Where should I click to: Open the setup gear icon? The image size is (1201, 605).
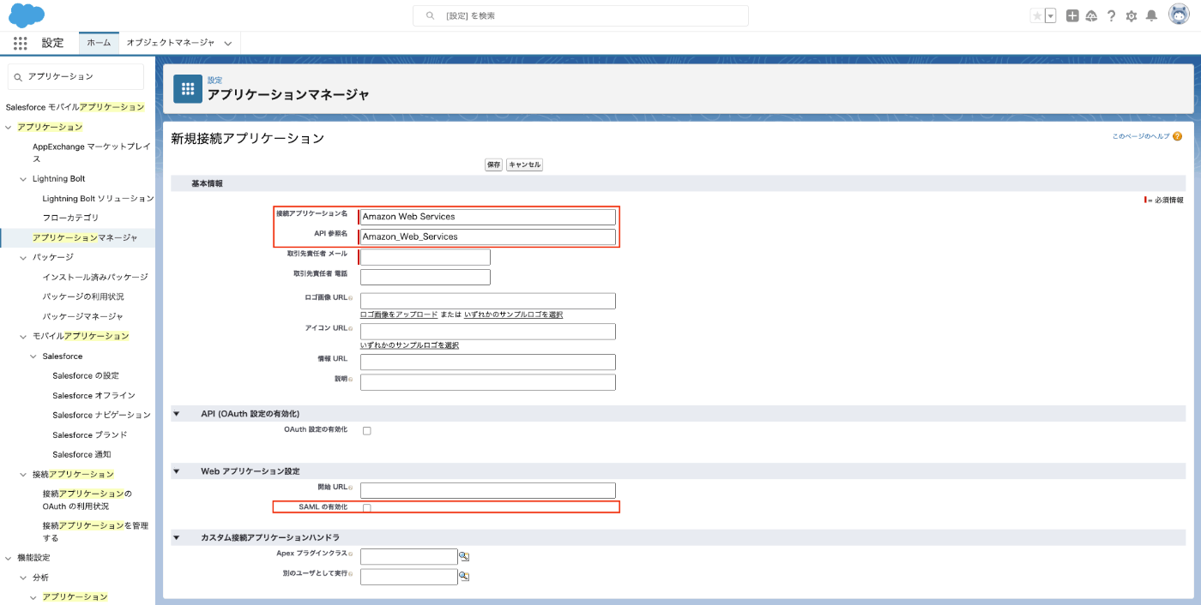click(1132, 15)
